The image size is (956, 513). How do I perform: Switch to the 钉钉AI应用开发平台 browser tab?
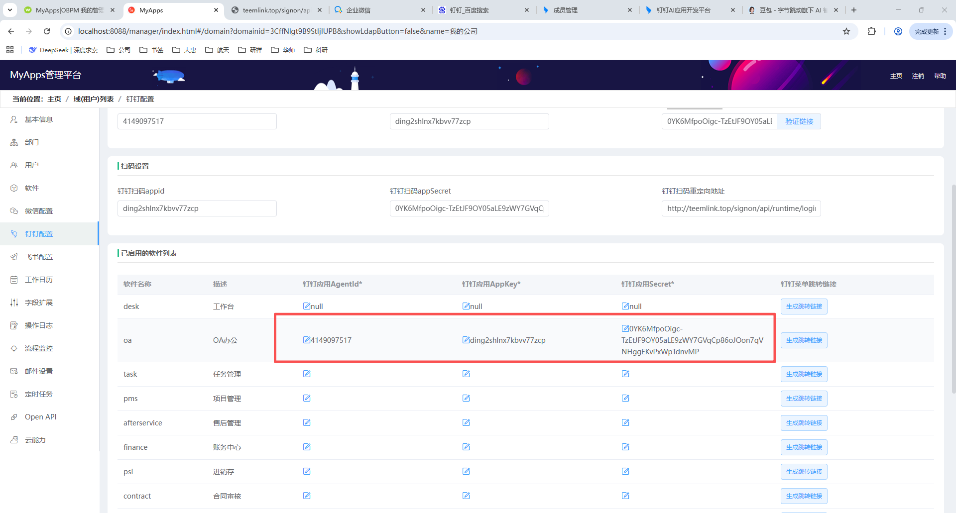click(x=690, y=10)
